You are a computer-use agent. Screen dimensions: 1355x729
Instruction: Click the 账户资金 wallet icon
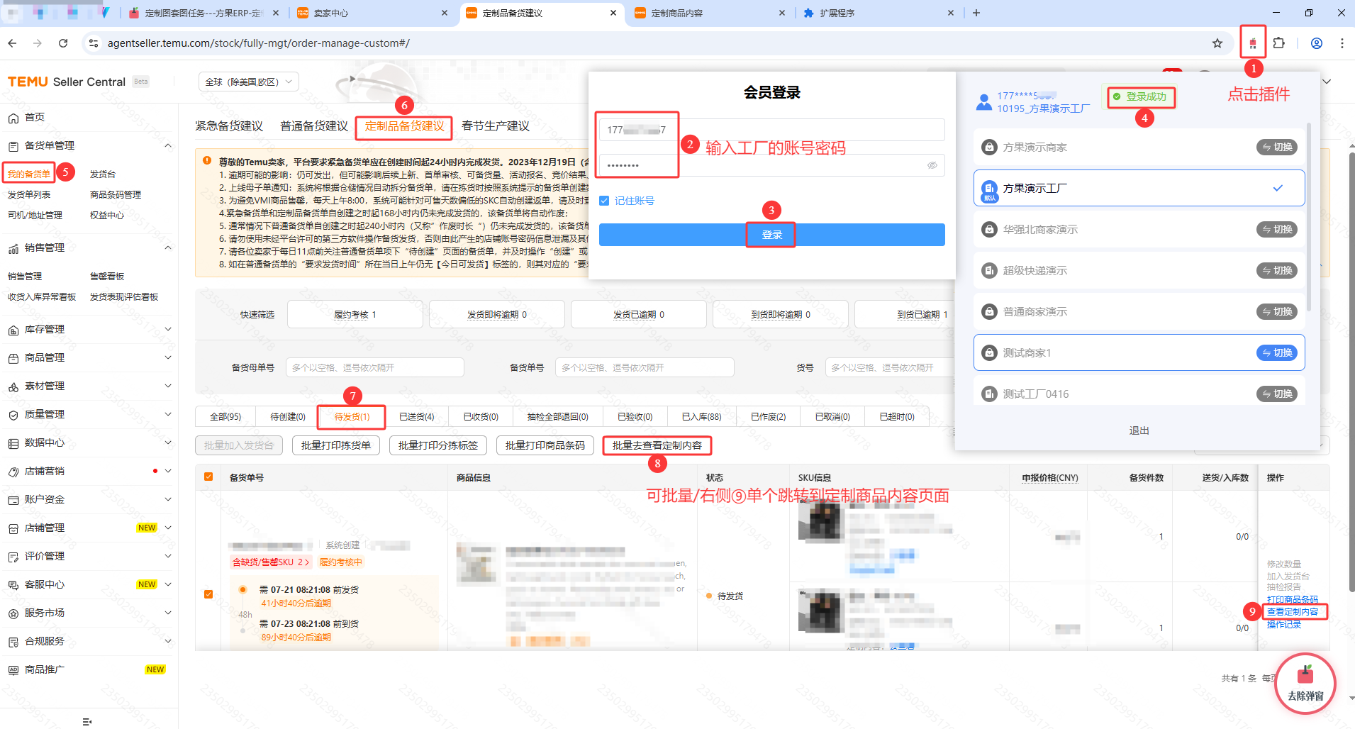13,500
